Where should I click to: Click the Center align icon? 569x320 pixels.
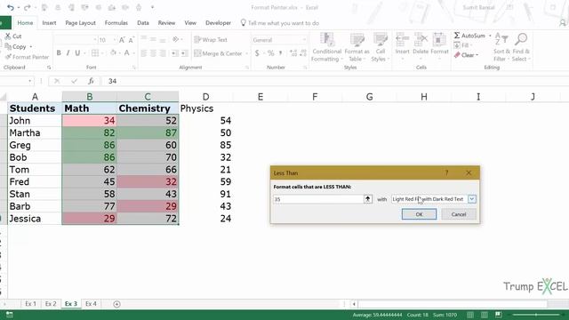point(153,53)
